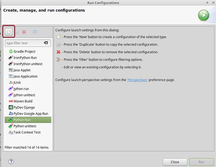Click the Close button

[x=175, y=162]
